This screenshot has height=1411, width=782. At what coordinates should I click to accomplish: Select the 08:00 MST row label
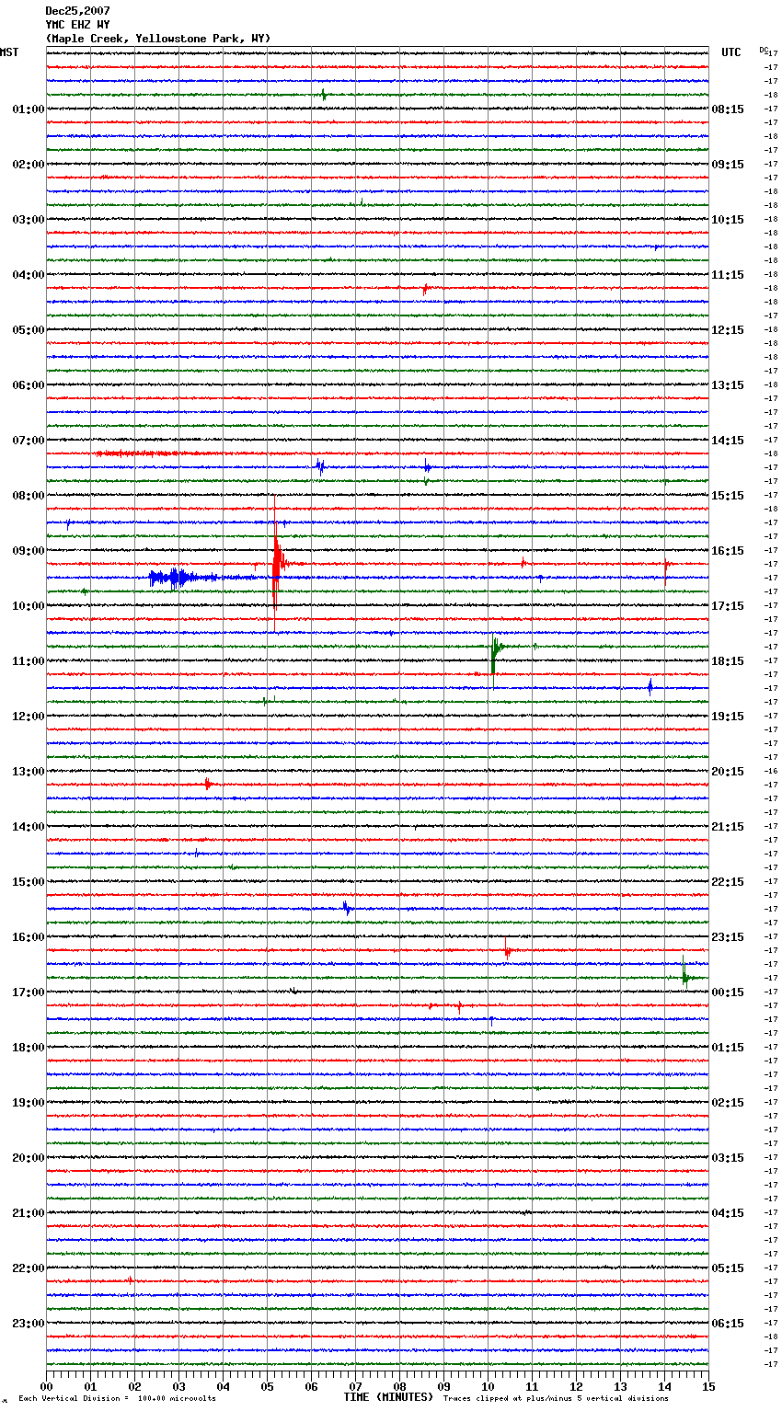29,496
